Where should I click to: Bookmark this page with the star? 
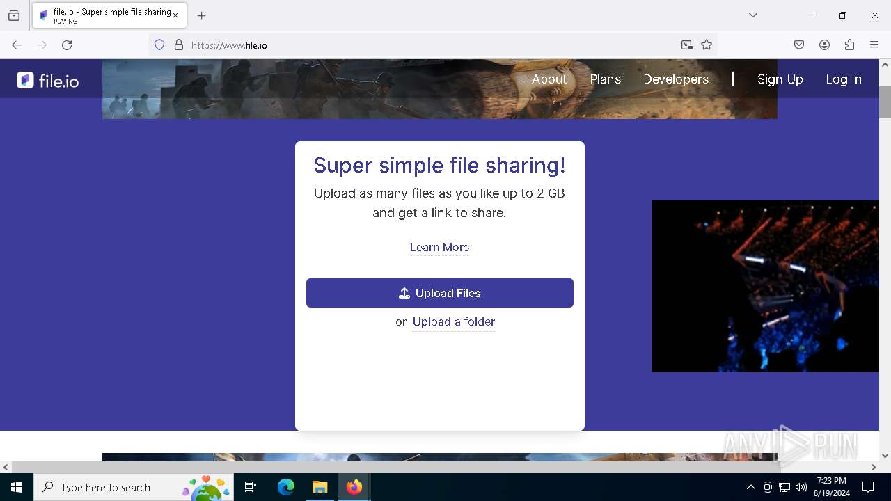coord(707,45)
